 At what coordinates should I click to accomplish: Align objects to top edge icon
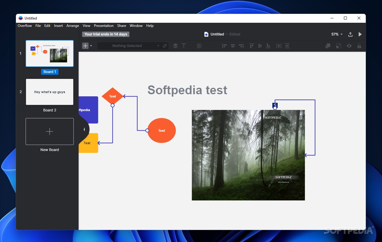coord(252,46)
